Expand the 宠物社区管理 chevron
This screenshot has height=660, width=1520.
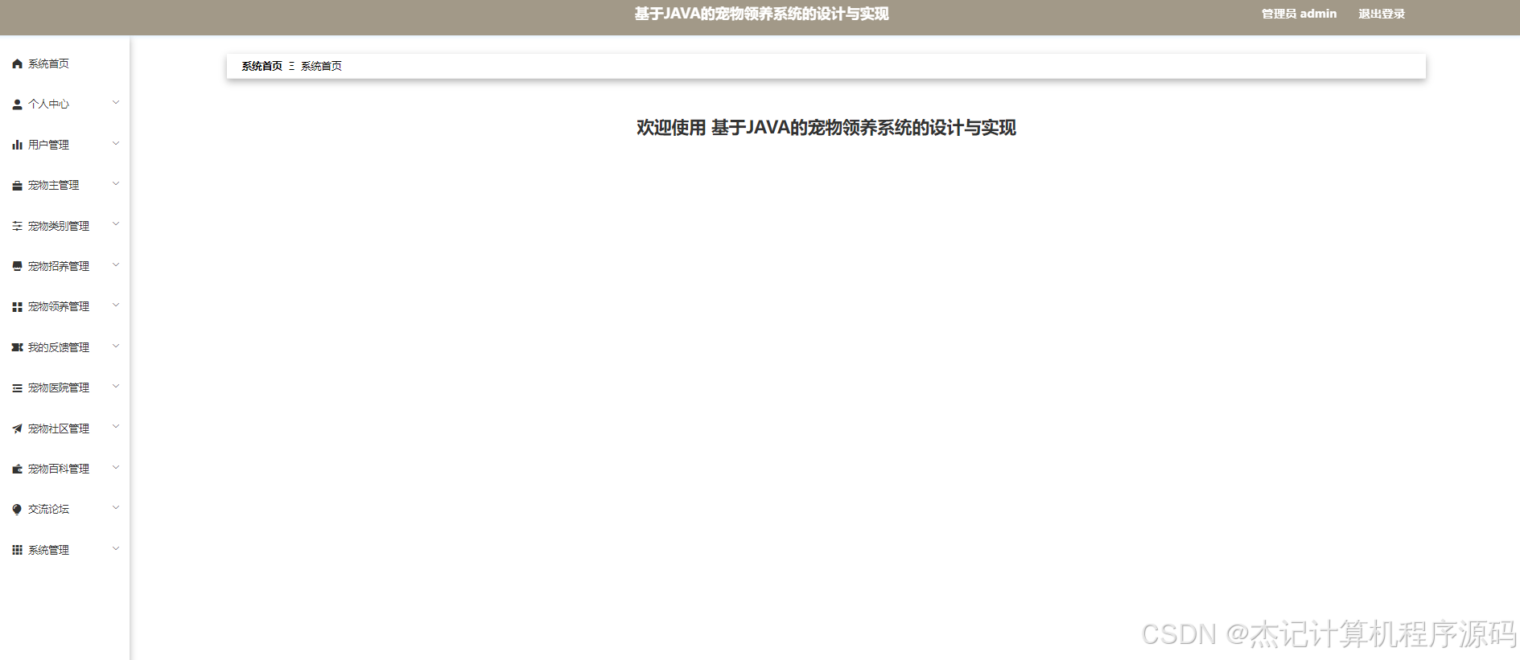click(x=116, y=427)
